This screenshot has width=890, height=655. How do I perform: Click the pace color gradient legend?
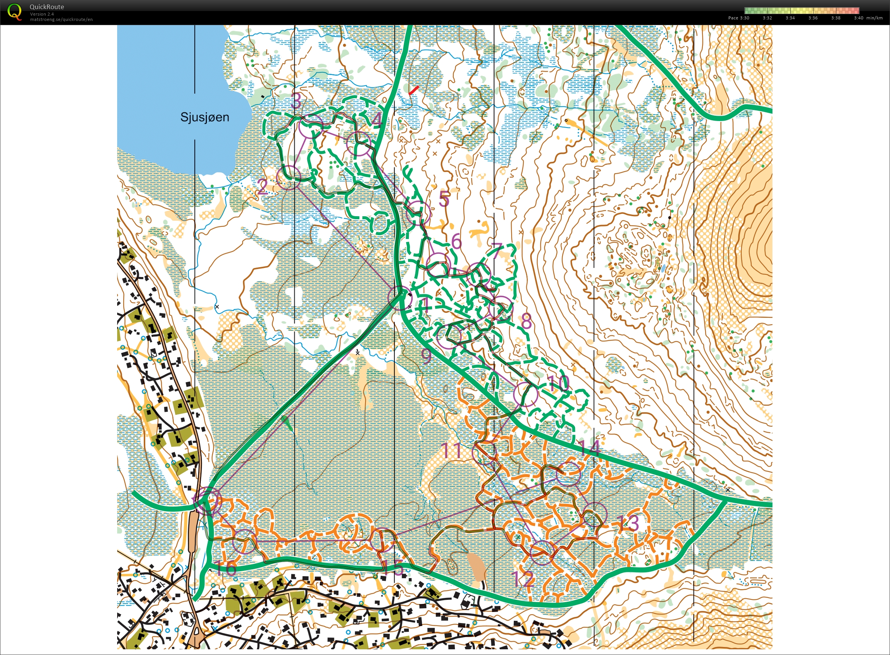pyautogui.click(x=802, y=11)
